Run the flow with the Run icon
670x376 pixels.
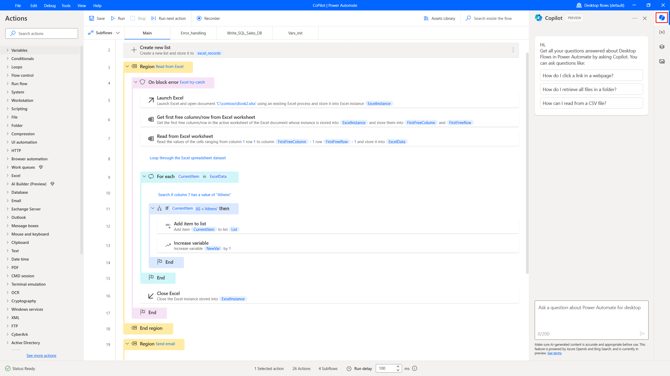pos(113,18)
